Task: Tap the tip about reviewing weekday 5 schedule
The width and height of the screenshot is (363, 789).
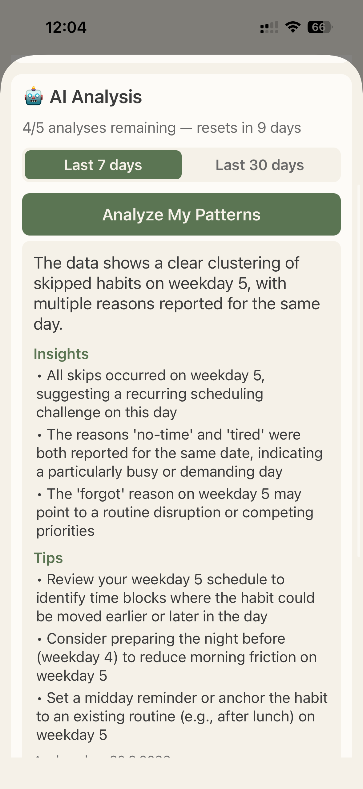Action: [x=175, y=598]
